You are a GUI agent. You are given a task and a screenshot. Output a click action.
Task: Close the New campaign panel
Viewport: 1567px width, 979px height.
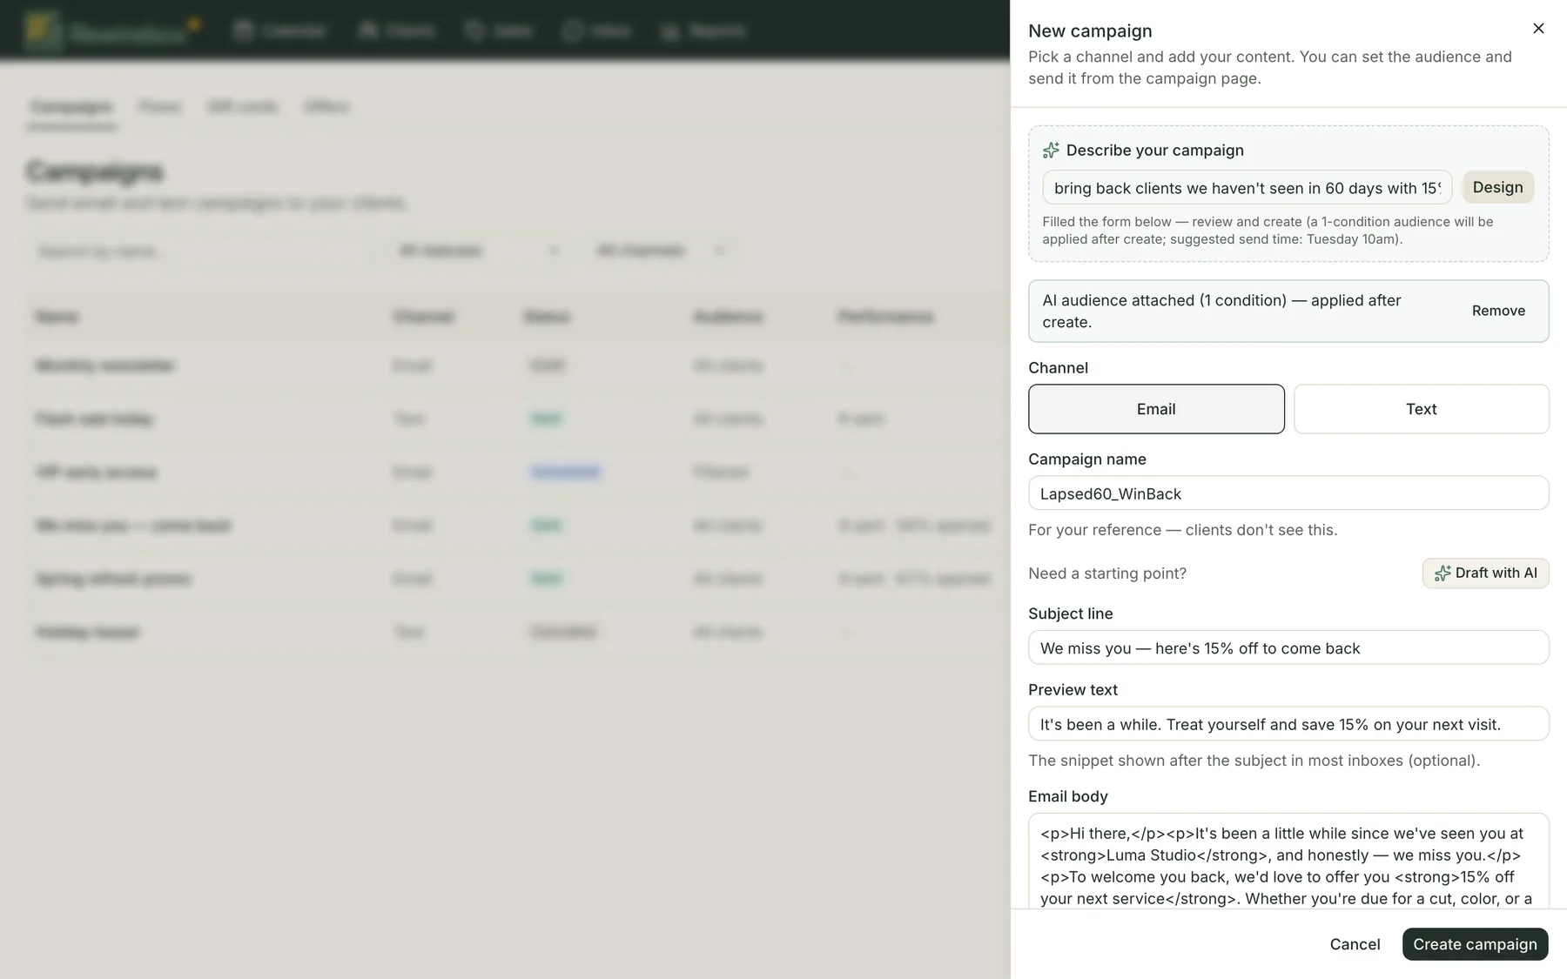pos(1538,29)
